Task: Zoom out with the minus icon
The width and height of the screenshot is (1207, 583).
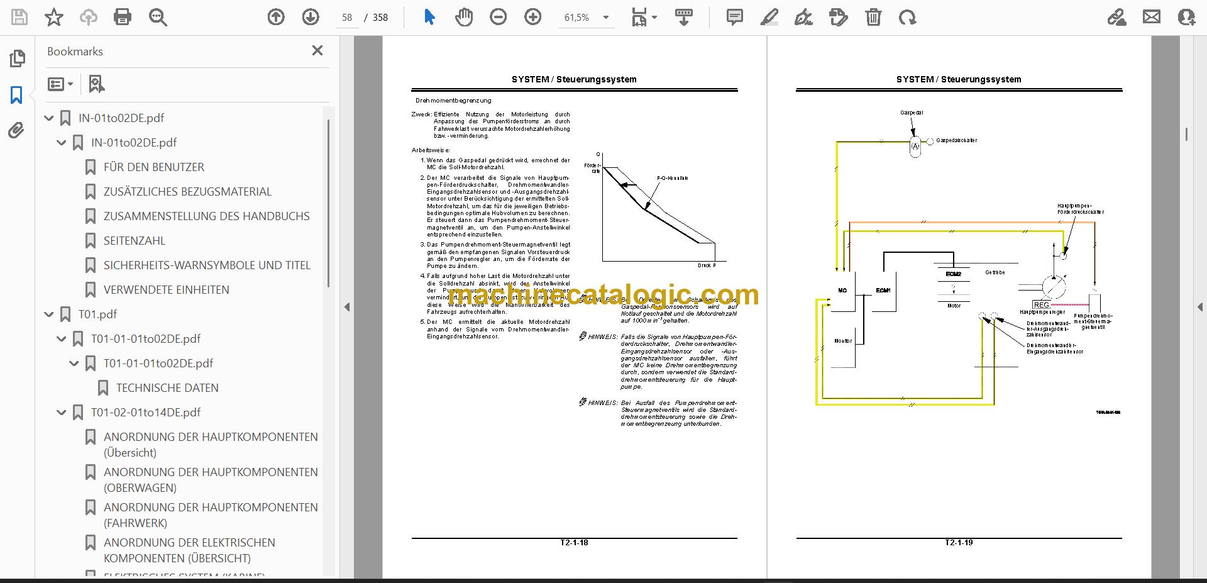Action: pyautogui.click(x=499, y=17)
